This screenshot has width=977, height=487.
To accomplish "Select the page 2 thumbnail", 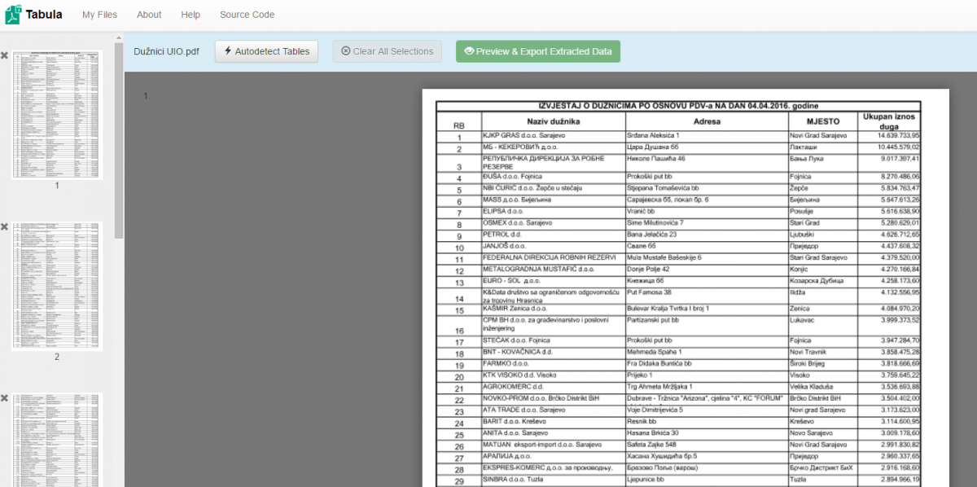I will [x=57, y=285].
